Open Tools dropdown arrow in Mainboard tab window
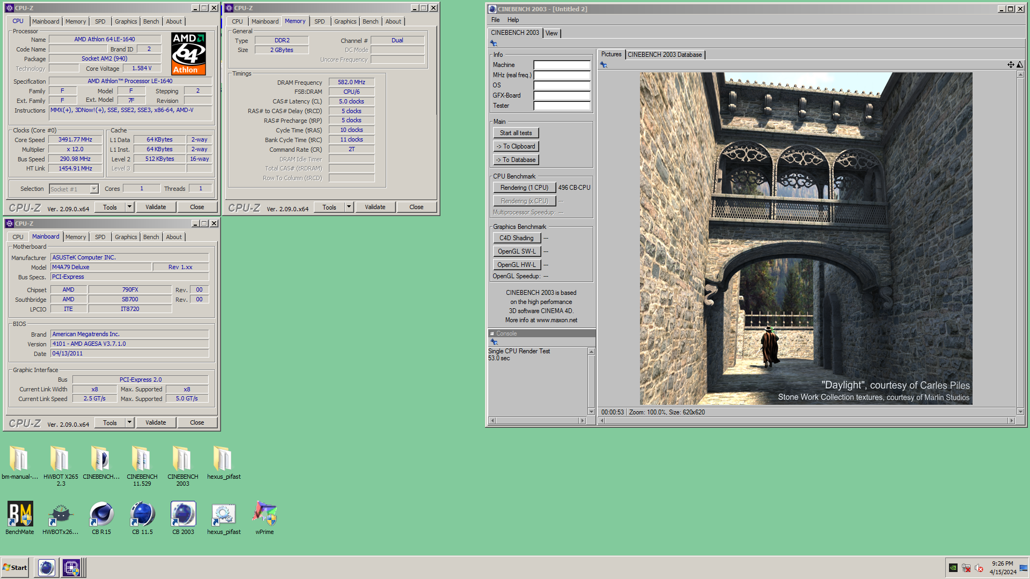The height and width of the screenshot is (579, 1030). click(129, 422)
